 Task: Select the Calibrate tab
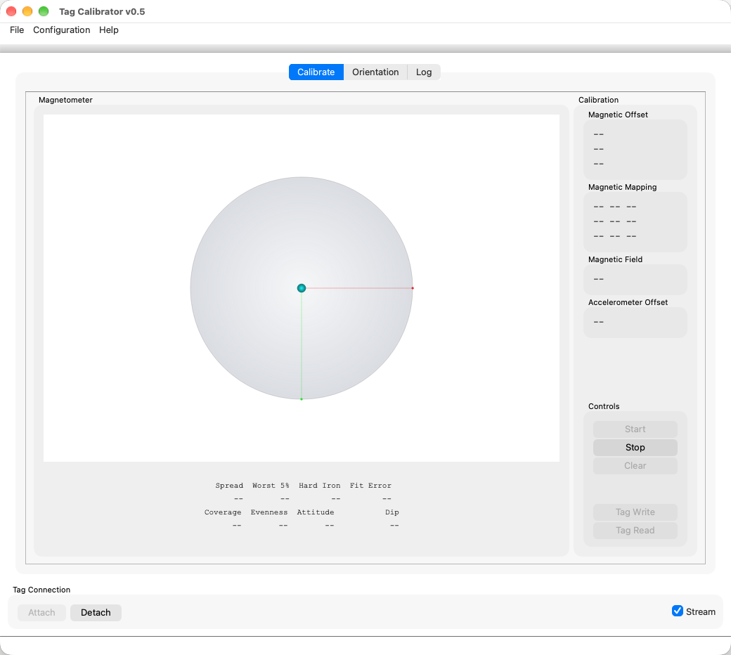click(x=316, y=72)
